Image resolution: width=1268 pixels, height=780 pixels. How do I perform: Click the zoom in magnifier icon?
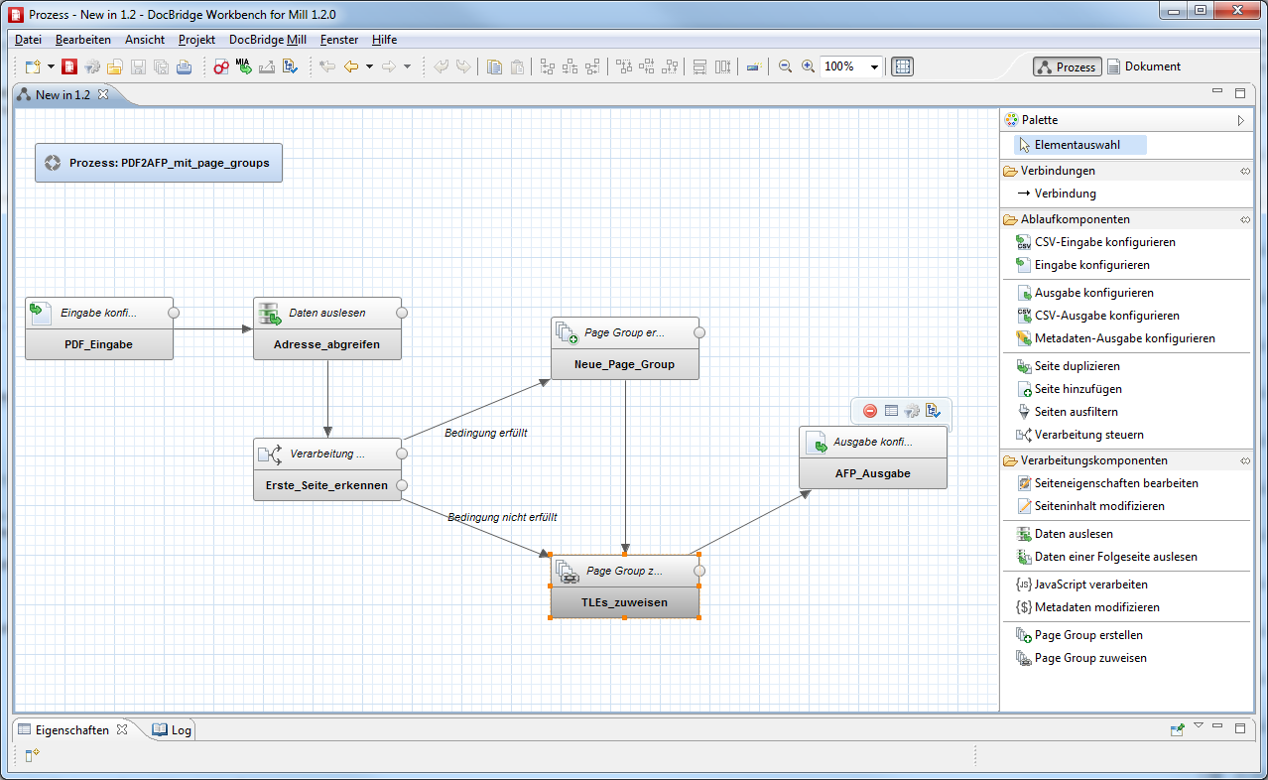pos(809,66)
